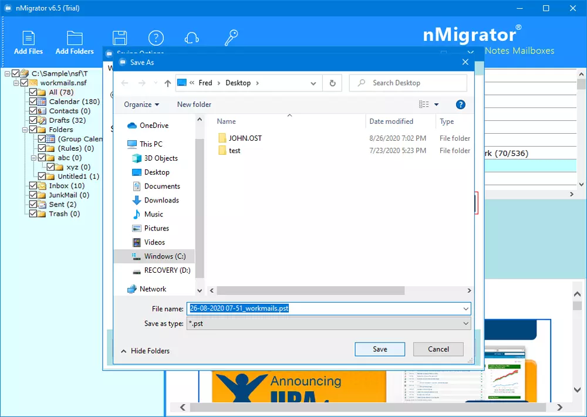The height and width of the screenshot is (417, 587).
Task: Toggle the workmails.nsf checkbox
Action: tap(24, 83)
